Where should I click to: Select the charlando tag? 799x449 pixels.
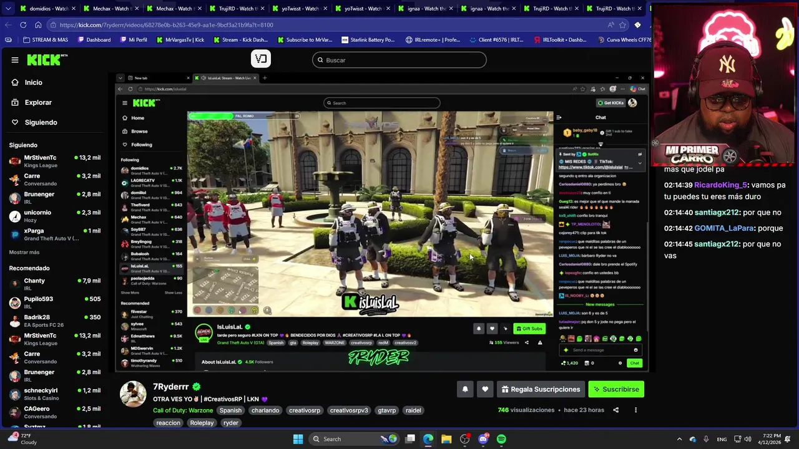coord(265,410)
